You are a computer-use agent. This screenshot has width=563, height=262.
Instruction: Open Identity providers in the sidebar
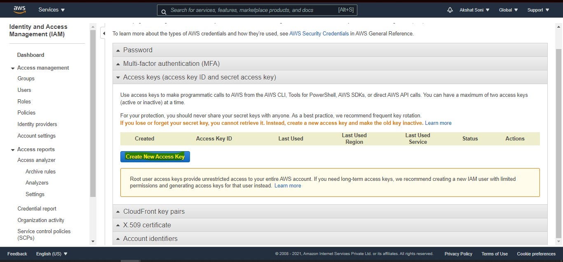pyautogui.click(x=37, y=124)
